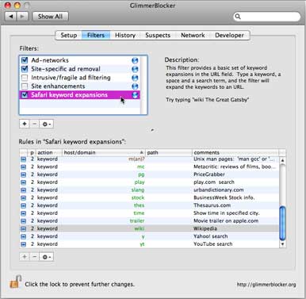
Task: Uncheck the Safari keyword expansions filter
Action: (x=25, y=95)
